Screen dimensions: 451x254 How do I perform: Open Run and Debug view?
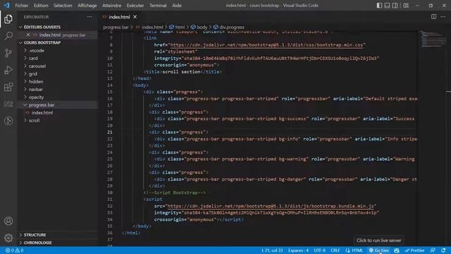[8, 70]
